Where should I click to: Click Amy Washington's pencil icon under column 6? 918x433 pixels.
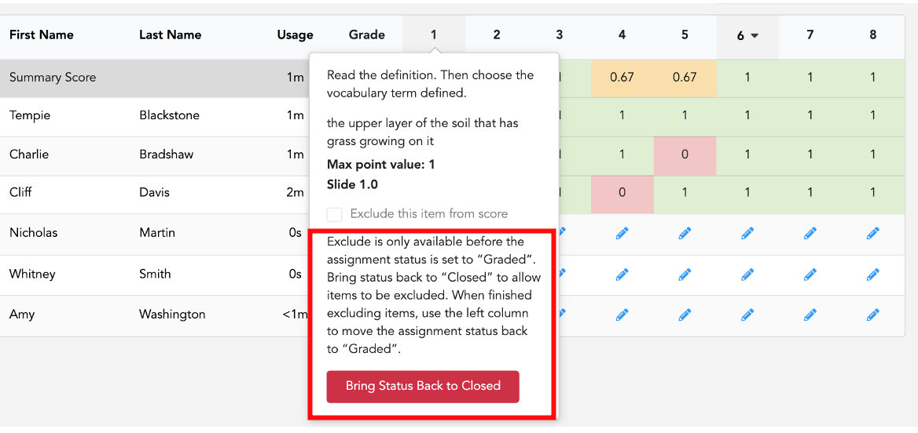click(747, 315)
